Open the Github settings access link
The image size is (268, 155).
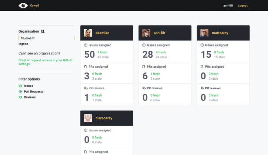[45, 62]
